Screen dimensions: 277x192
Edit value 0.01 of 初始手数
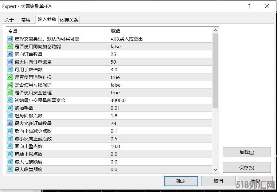point(161,108)
